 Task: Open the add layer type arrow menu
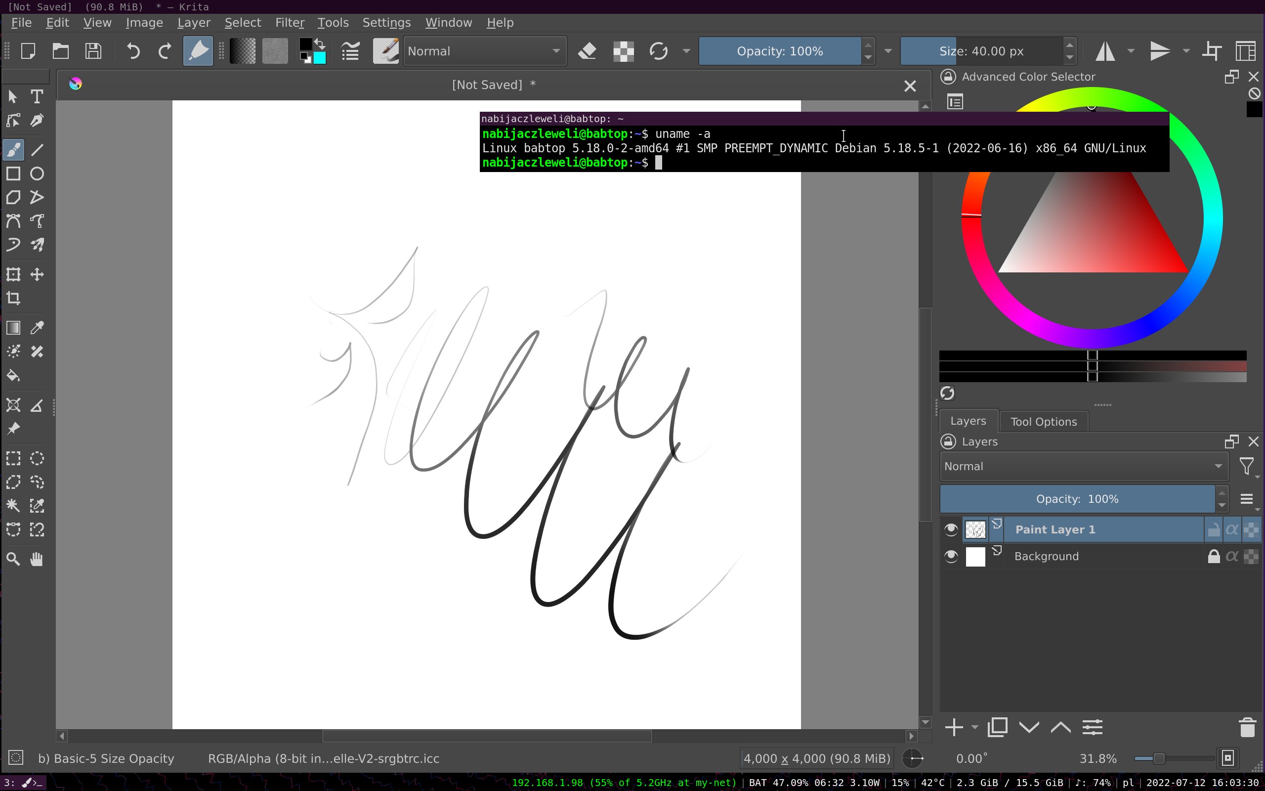[974, 727]
